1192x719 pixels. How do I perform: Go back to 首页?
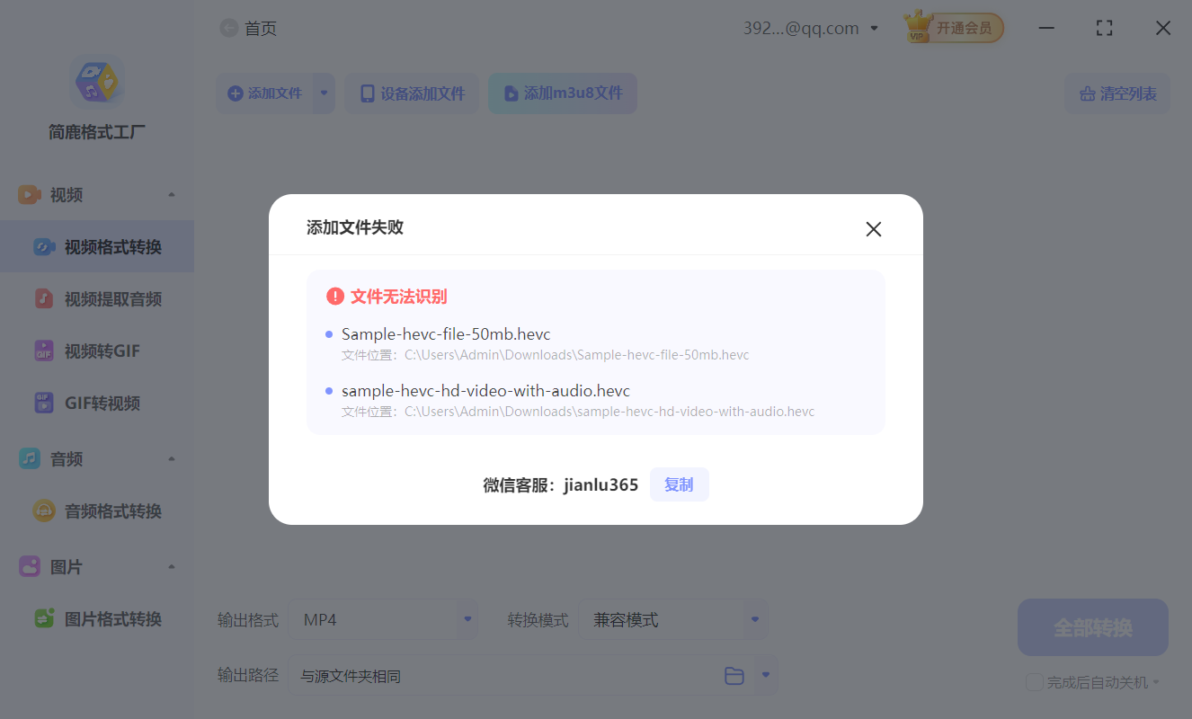[x=248, y=28]
